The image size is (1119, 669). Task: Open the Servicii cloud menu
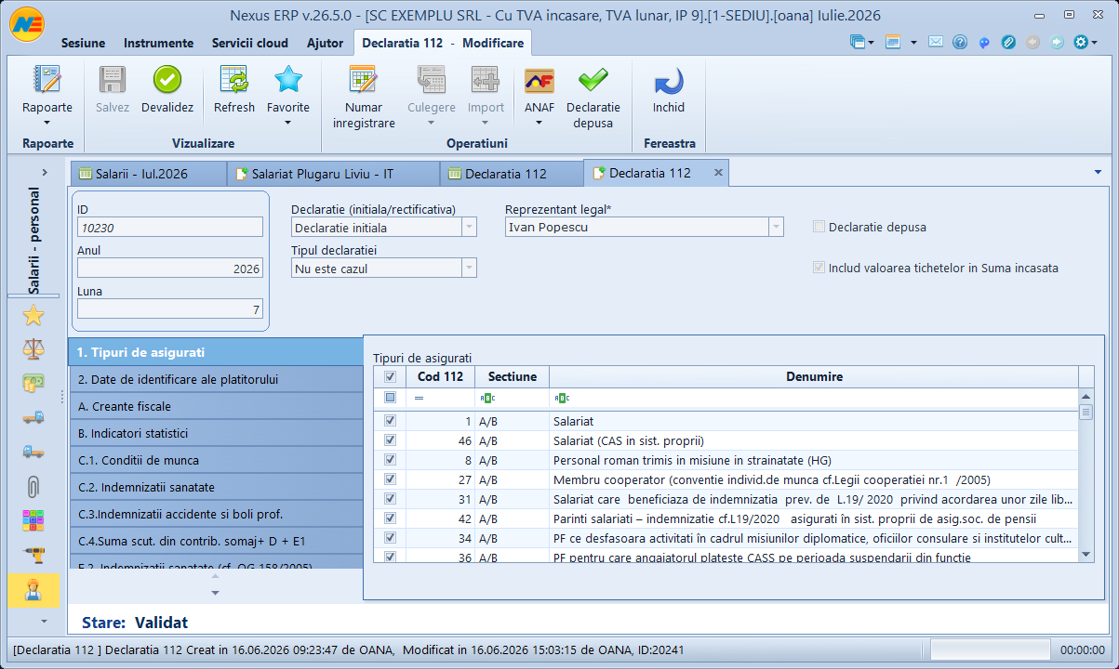click(250, 43)
